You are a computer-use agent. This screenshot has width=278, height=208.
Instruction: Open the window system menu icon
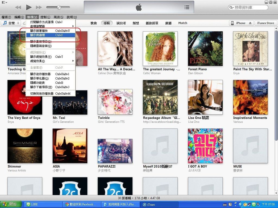coord(4,2)
